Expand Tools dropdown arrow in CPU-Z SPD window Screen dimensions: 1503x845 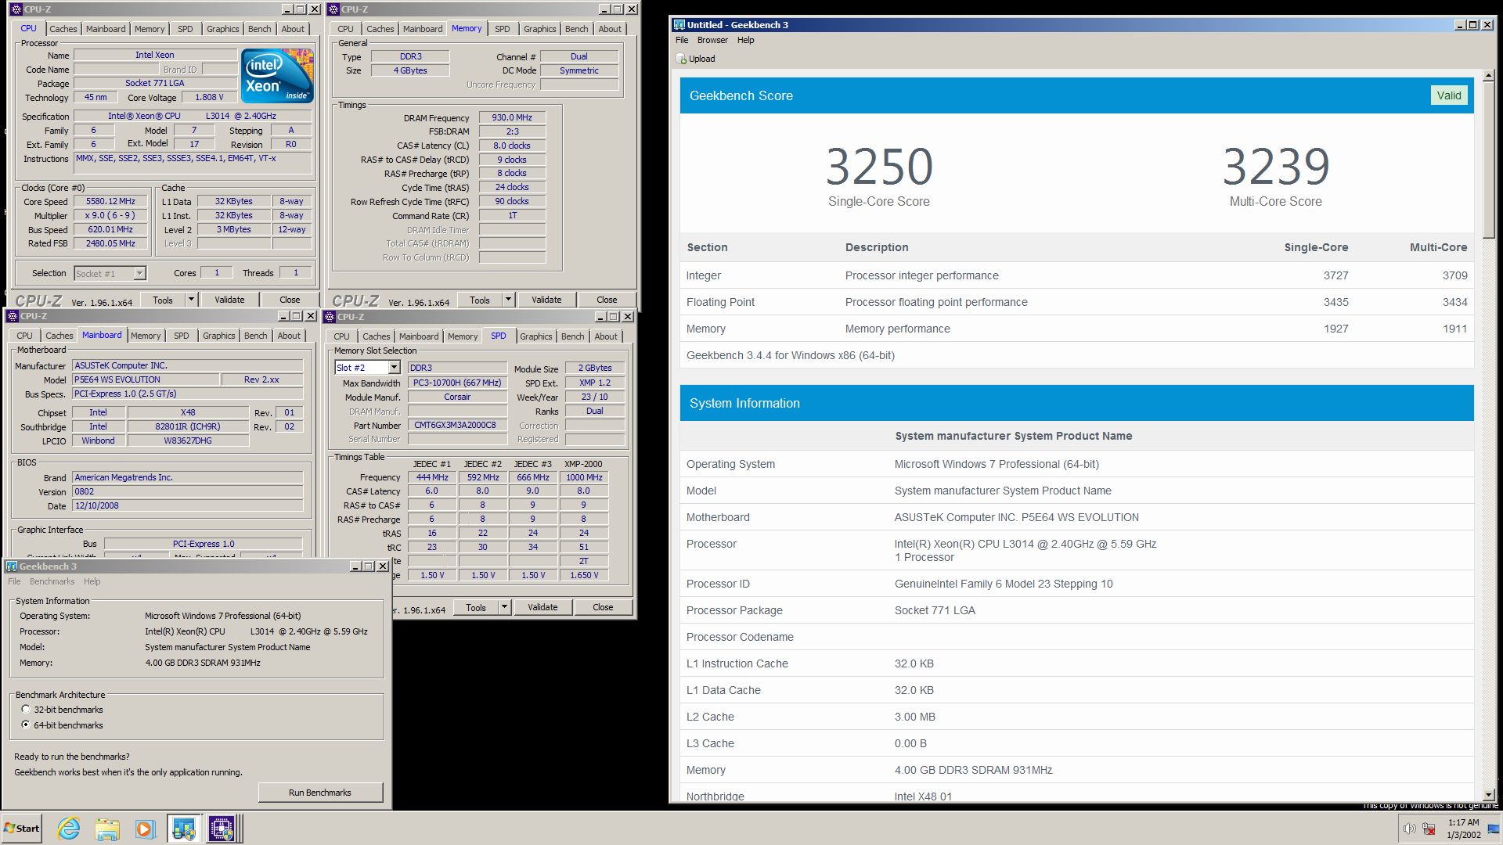tap(504, 607)
